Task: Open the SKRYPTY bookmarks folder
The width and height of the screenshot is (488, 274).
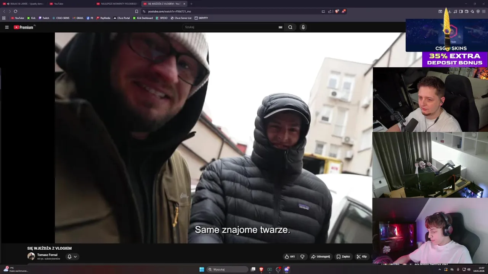Action: 201,18
